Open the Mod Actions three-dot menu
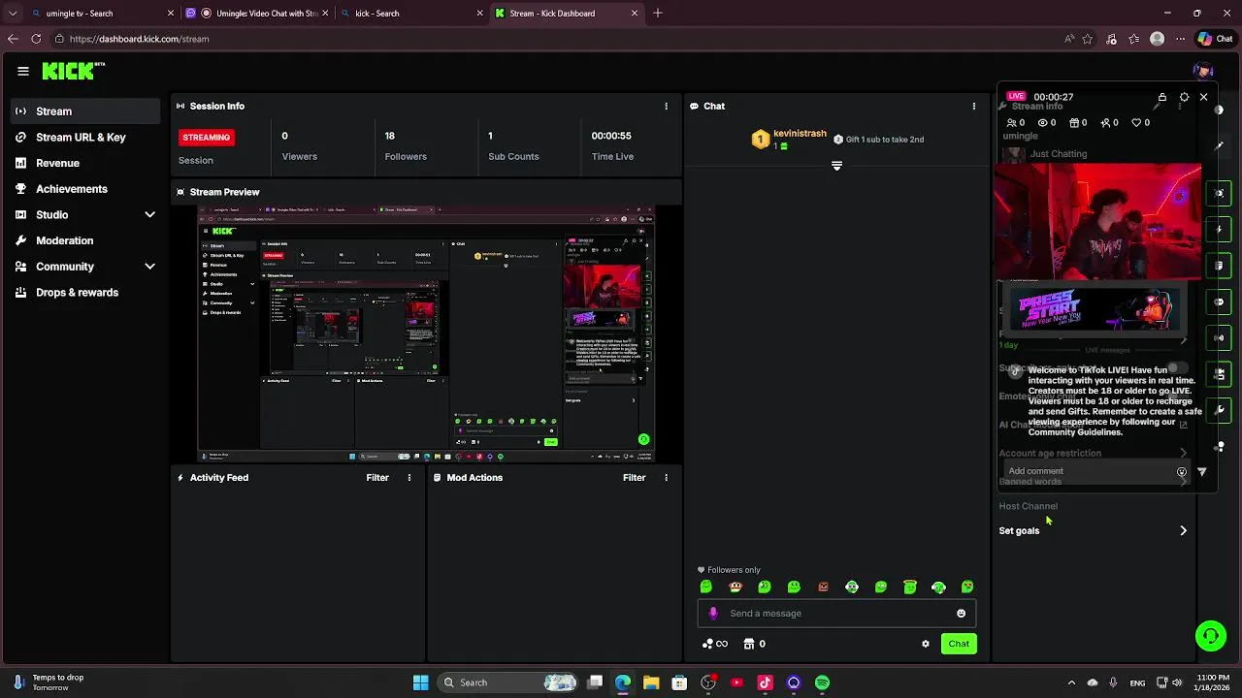Image resolution: width=1242 pixels, height=698 pixels. click(666, 477)
